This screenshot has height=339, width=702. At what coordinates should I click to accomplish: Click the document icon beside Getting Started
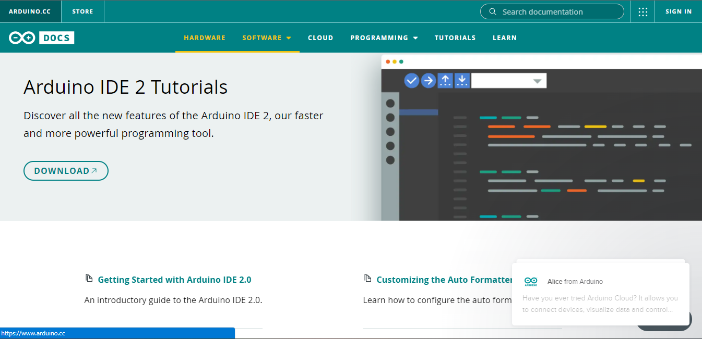click(89, 279)
